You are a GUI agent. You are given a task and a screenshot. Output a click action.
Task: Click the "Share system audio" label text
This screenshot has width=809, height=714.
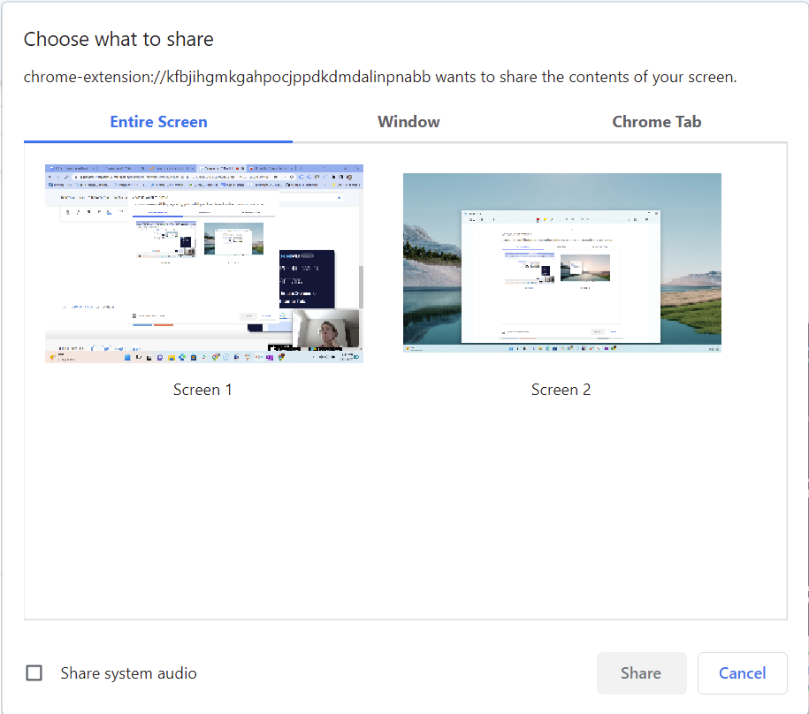point(128,673)
